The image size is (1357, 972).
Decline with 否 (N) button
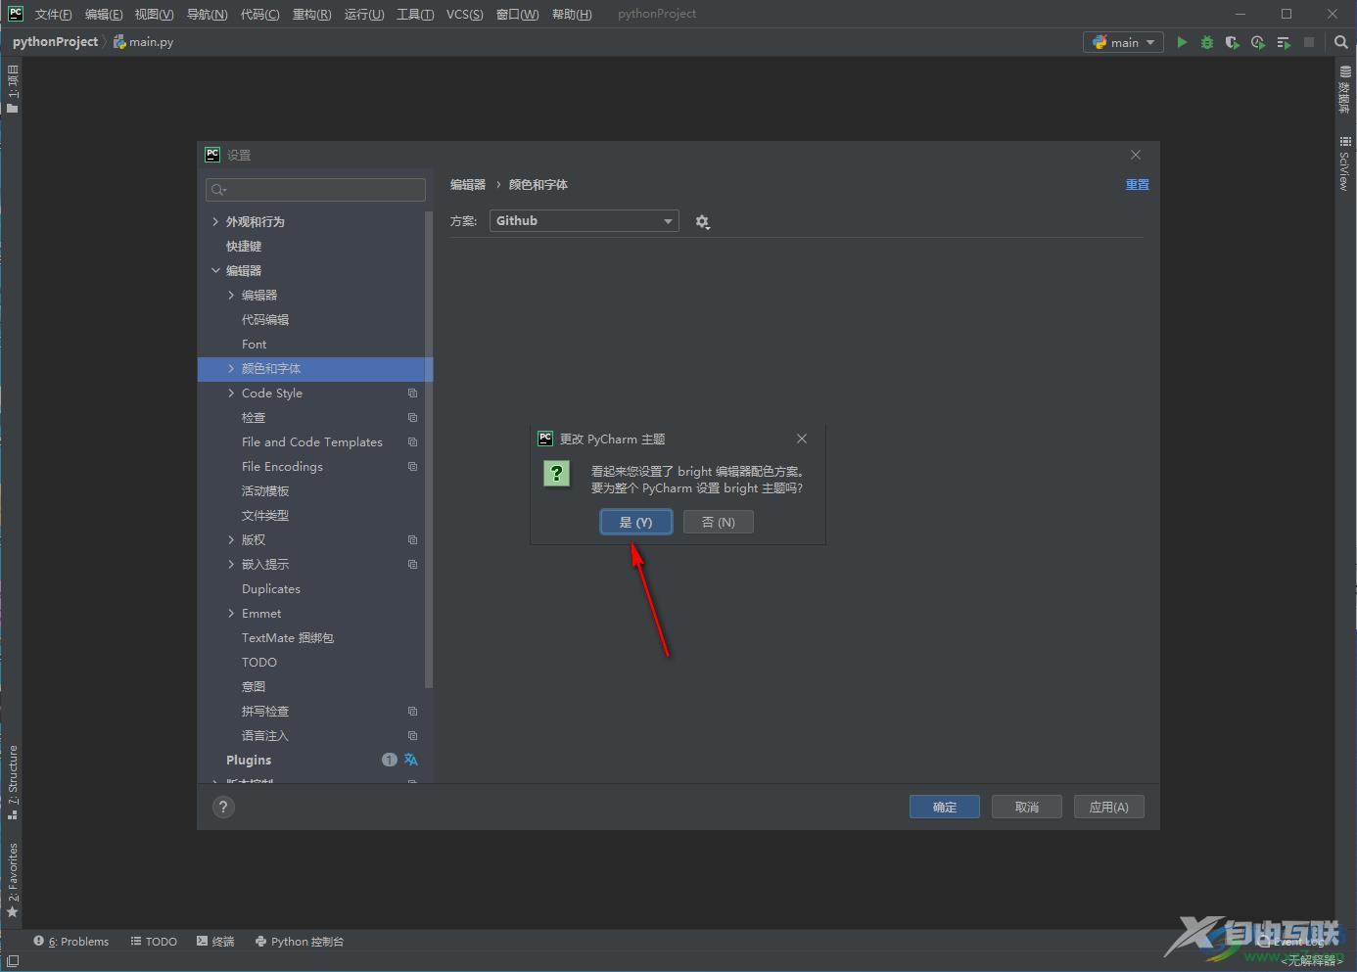tap(719, 523)
